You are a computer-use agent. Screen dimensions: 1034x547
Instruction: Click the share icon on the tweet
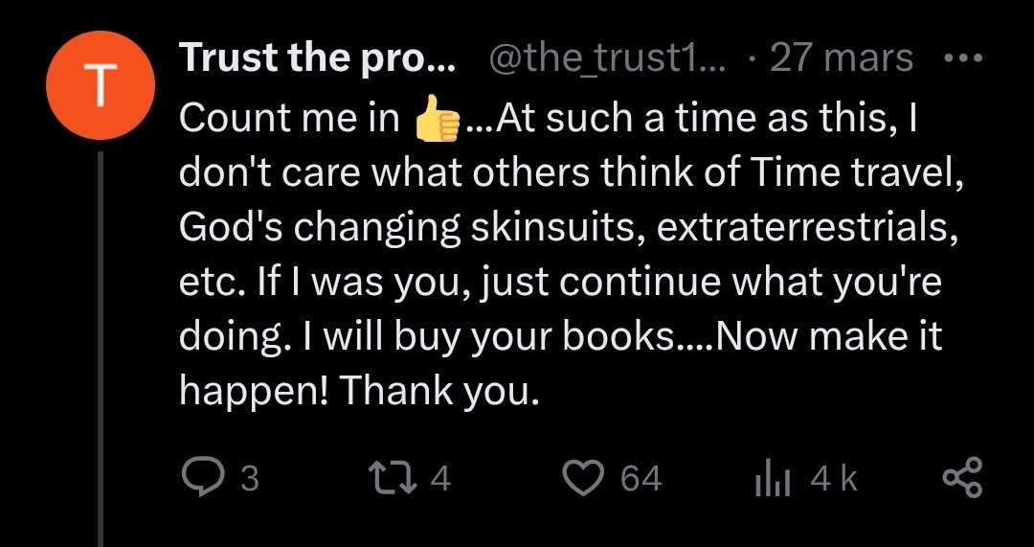tap(962, 477)
